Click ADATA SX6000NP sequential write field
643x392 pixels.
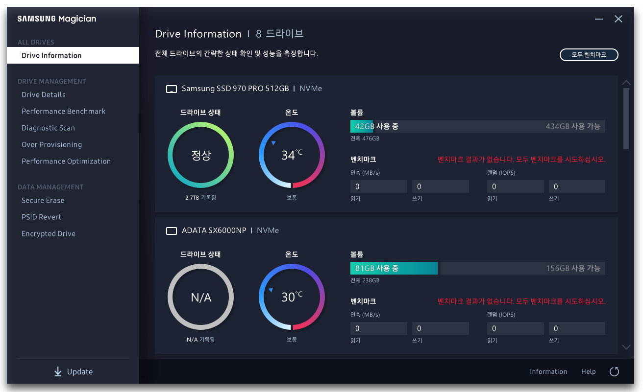tap(441, 328)
